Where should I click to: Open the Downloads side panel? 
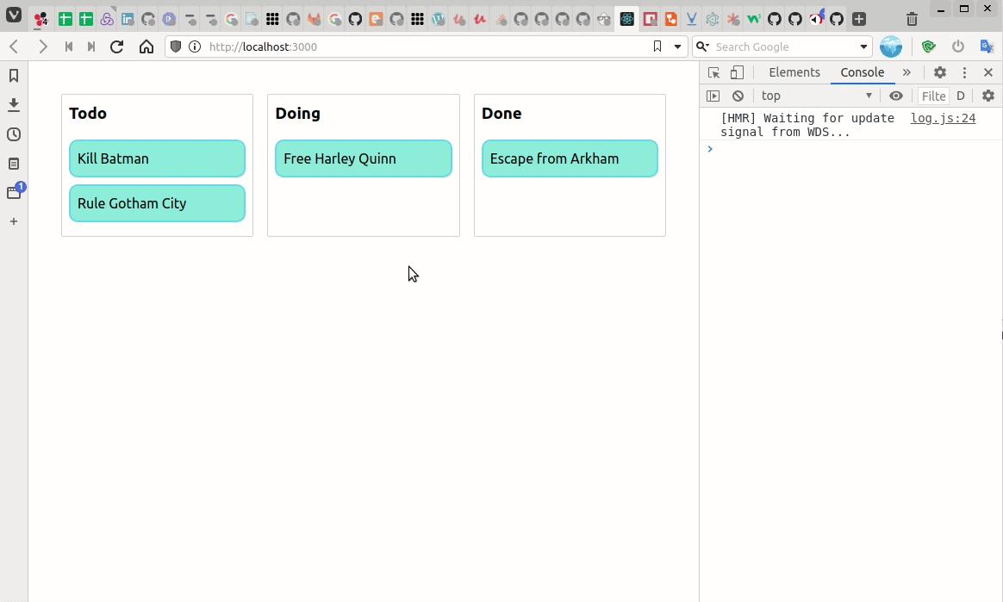click(14, 105)
